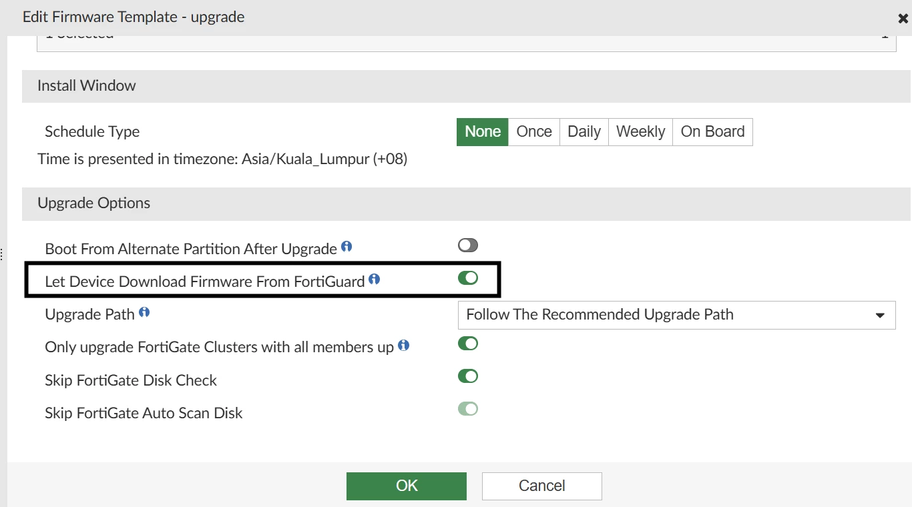Toggle Skip FortiGate Auto Scan Disk switch
Viewport: 912px width, 507px height.
[468, 409]
